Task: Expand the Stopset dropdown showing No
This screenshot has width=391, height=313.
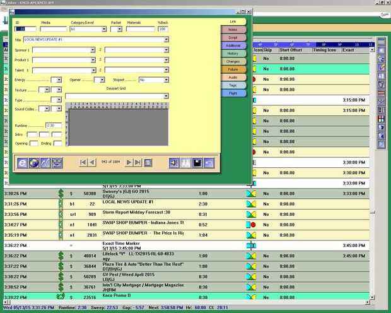Action: point(166,80)
